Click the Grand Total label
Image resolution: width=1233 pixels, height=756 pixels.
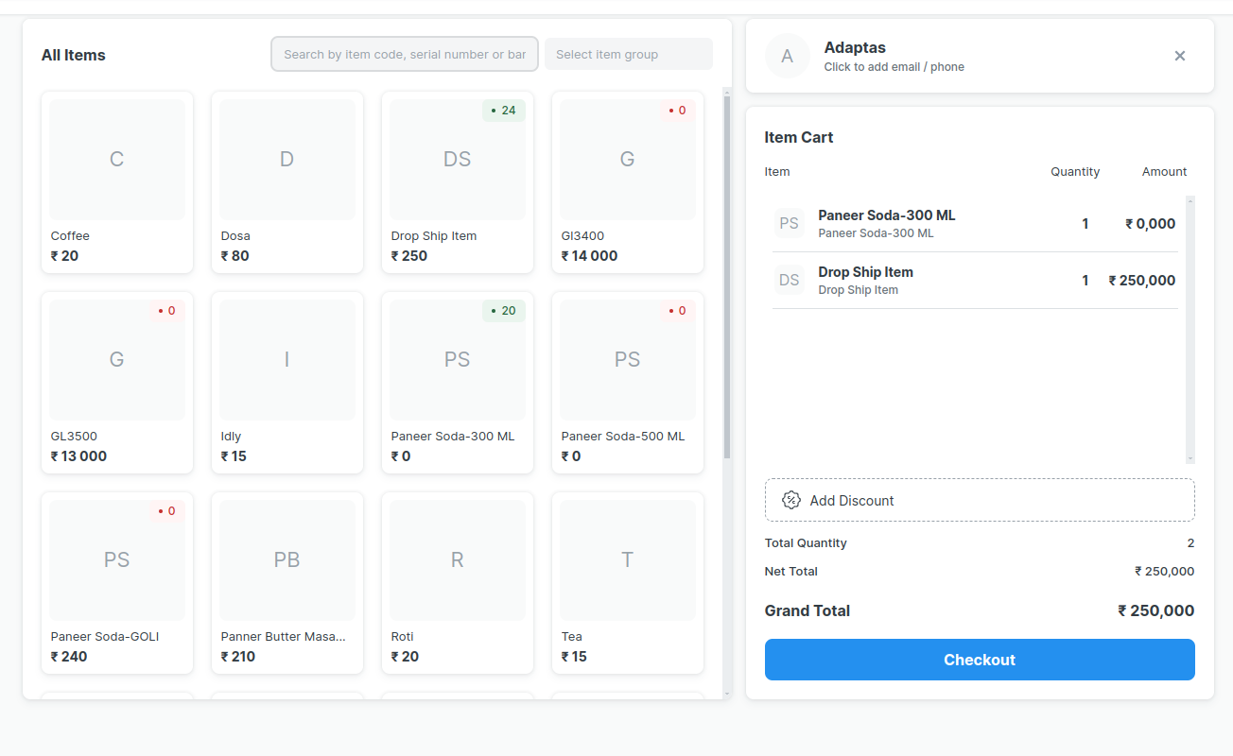click(808, 610)
